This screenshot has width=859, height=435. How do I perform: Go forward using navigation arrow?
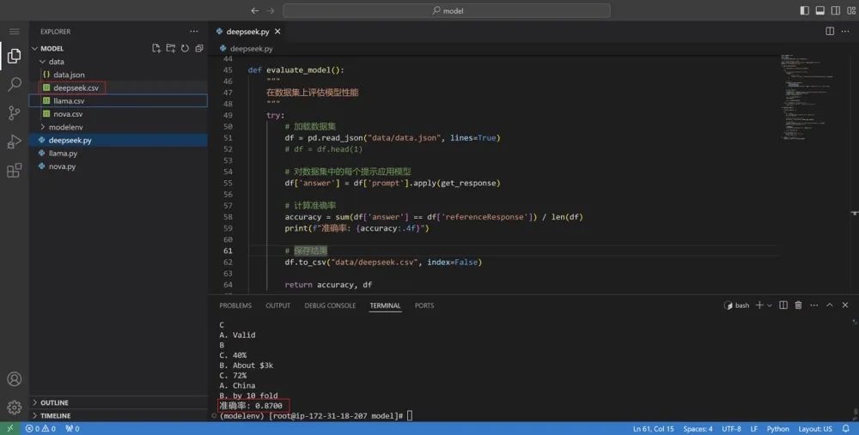coord(271,10)
